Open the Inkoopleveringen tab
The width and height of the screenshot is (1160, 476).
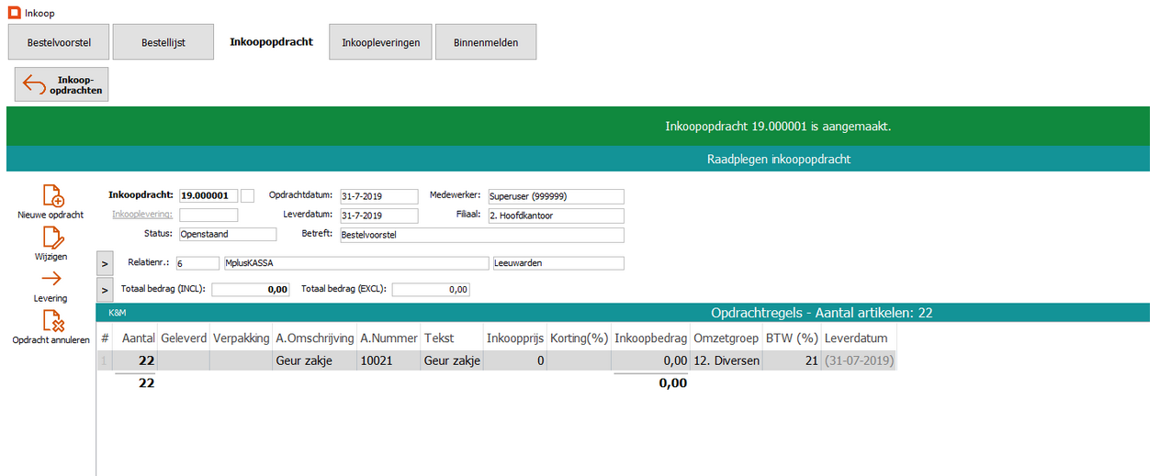(x=381, y=42)
